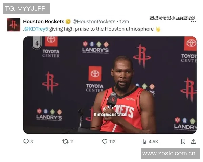Screen dimensions: 203x162
Task: Click the www.zpslc.com.cn watermark
Action: click(170, 154)
